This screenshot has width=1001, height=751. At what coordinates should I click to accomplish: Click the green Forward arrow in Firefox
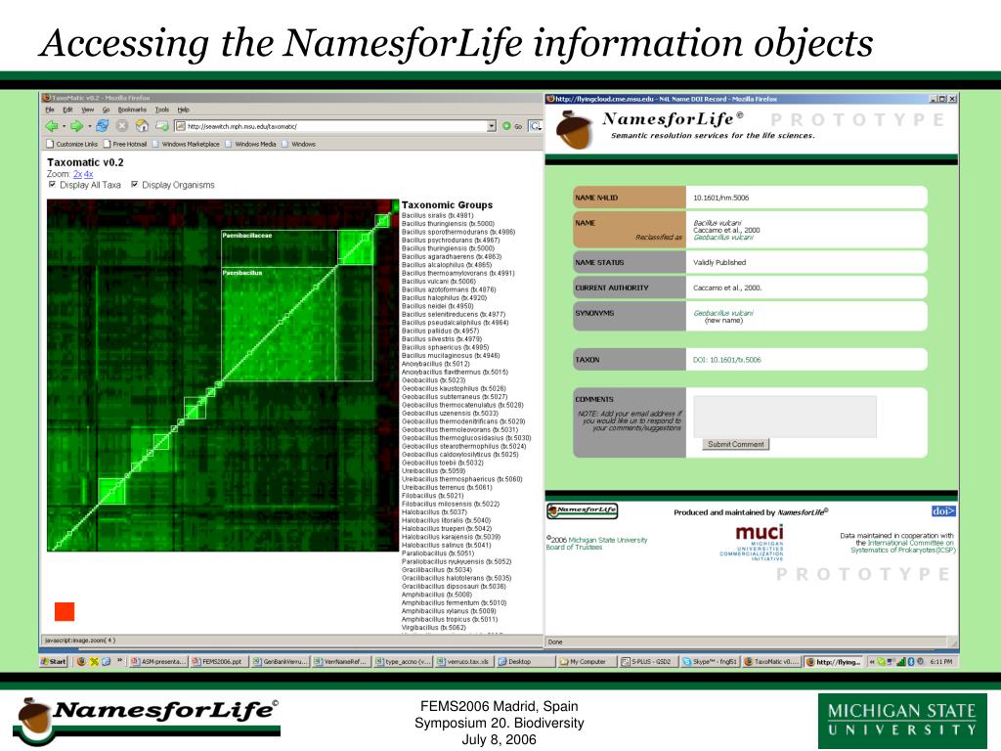(76, 126)
